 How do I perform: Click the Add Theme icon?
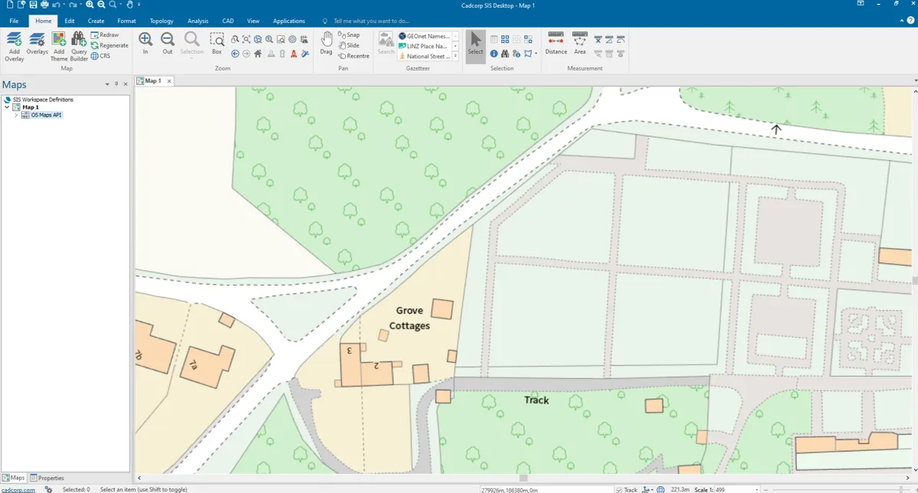tap(58, 46)
